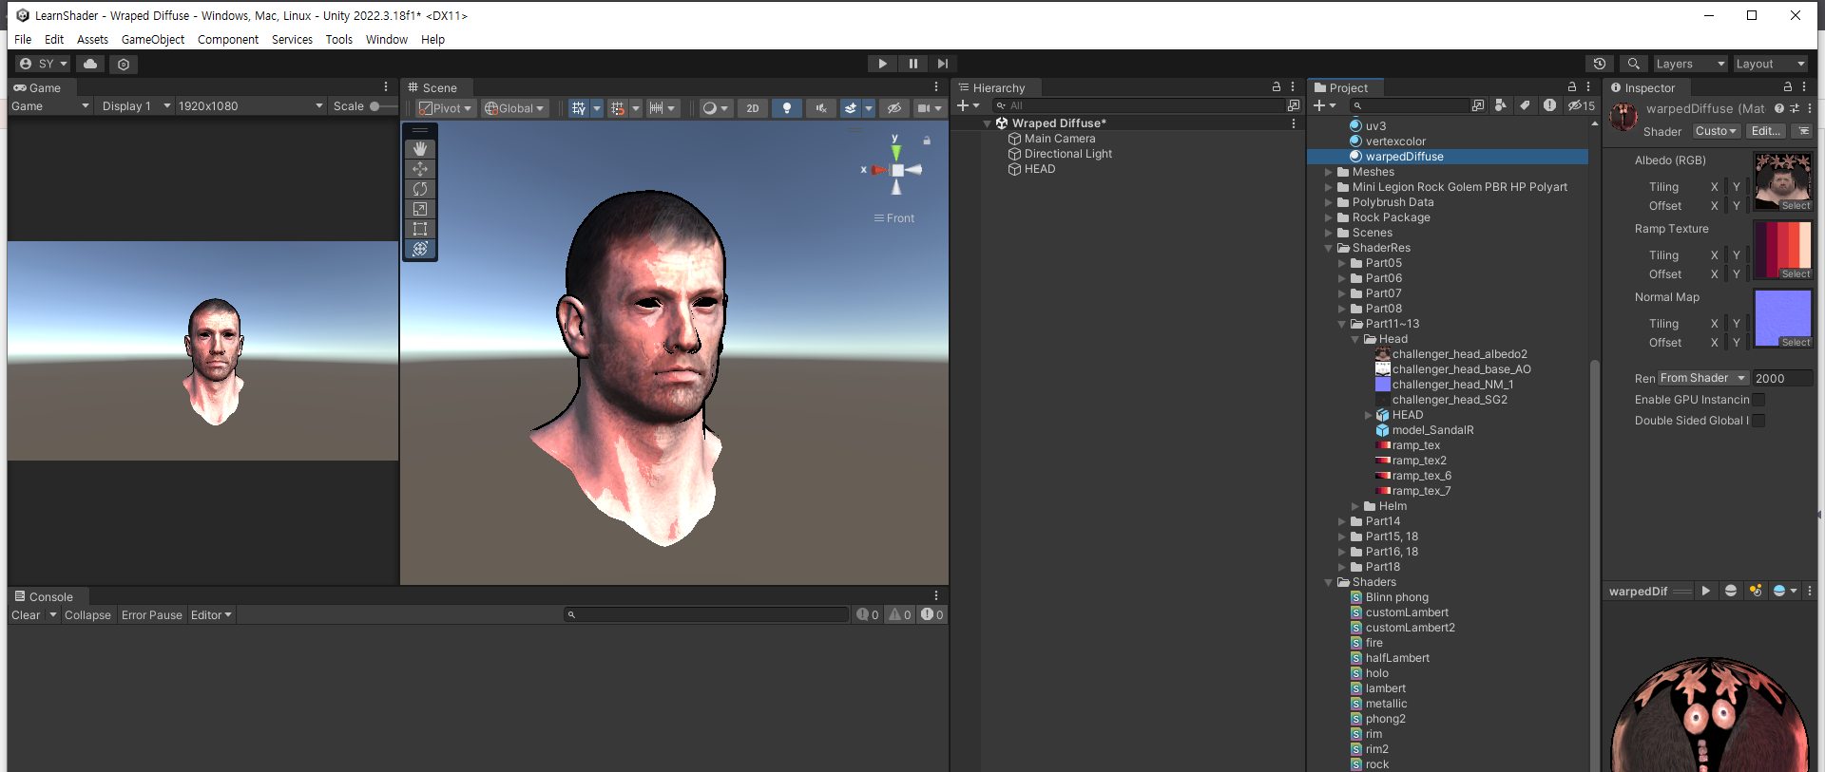Toggle grid snapping button in Scene

tap(618, 108)
